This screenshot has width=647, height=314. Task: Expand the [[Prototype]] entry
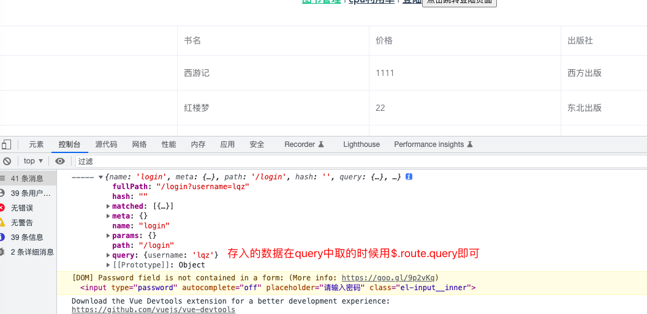pyautogui.click(x=108, y=265)
